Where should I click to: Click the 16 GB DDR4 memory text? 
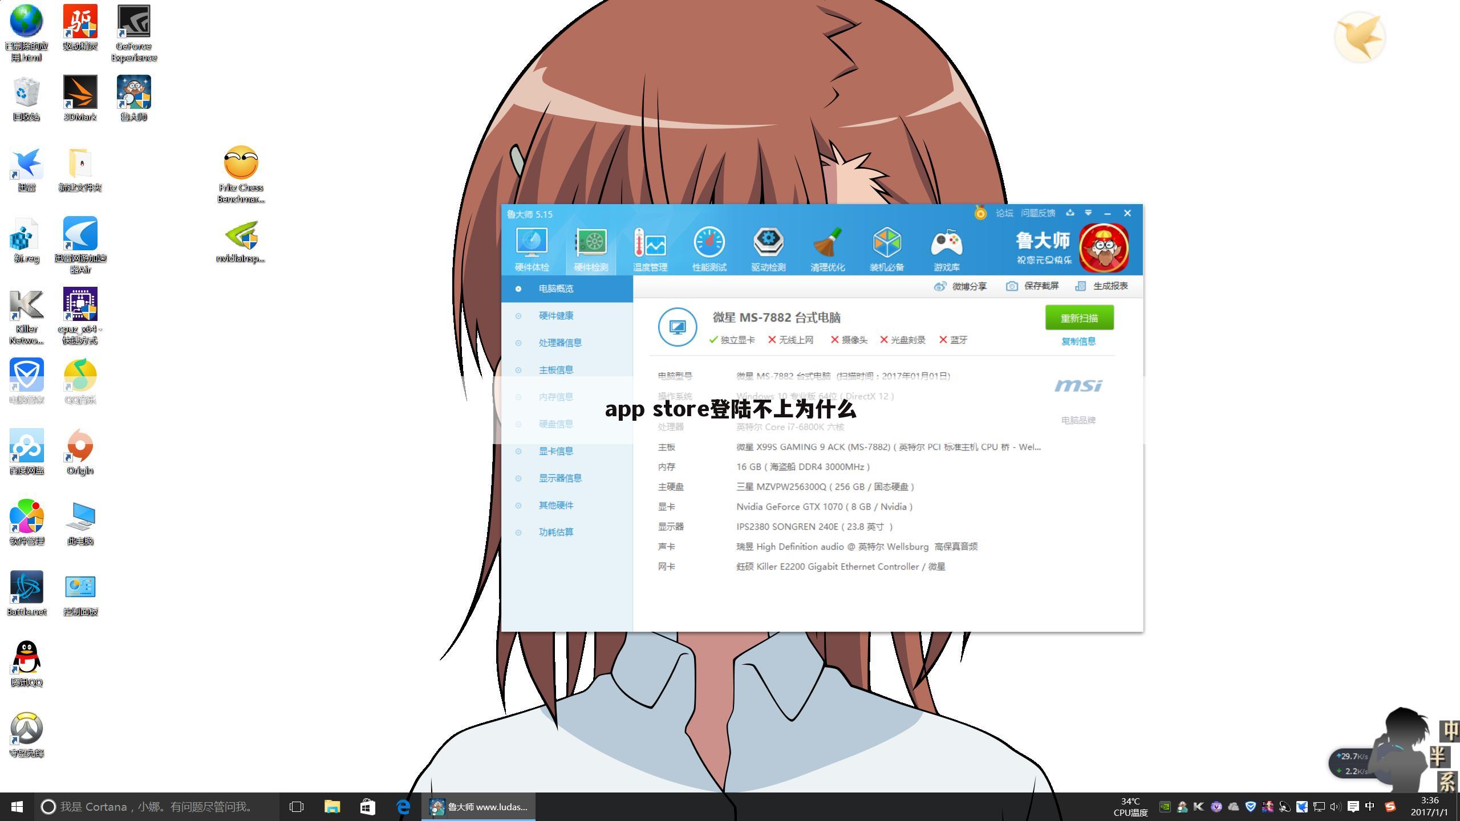pos(803,467)
